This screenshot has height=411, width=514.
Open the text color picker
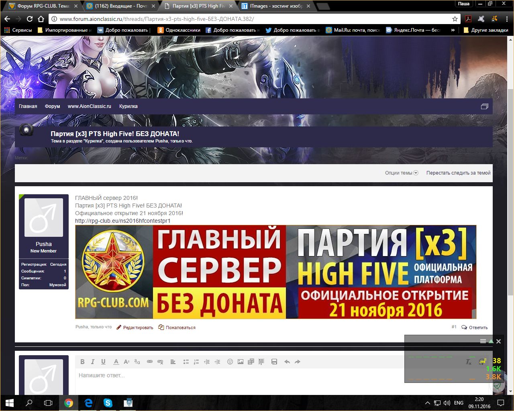(116, 362)
